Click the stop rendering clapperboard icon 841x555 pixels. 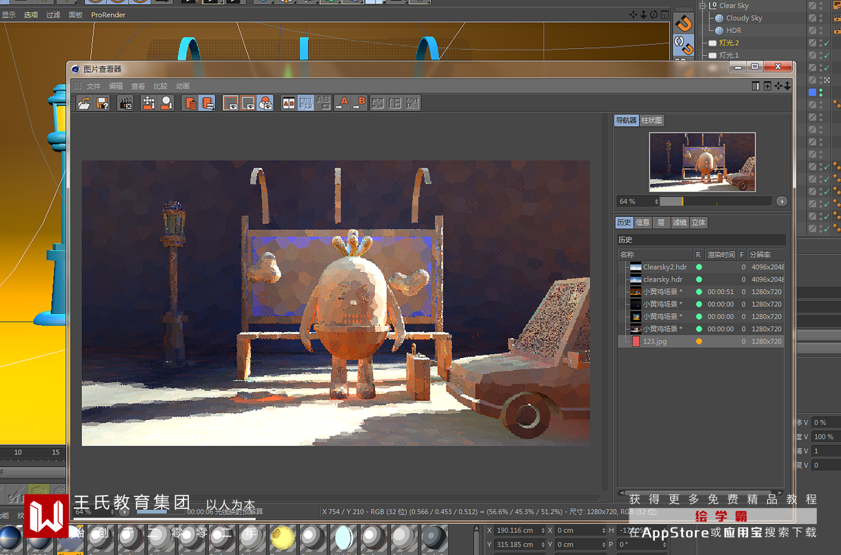click(x=125, y=103)
